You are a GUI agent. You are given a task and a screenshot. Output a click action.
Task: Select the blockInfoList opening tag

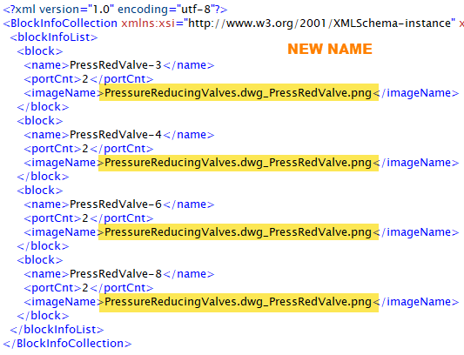click(x=54, y=37)
